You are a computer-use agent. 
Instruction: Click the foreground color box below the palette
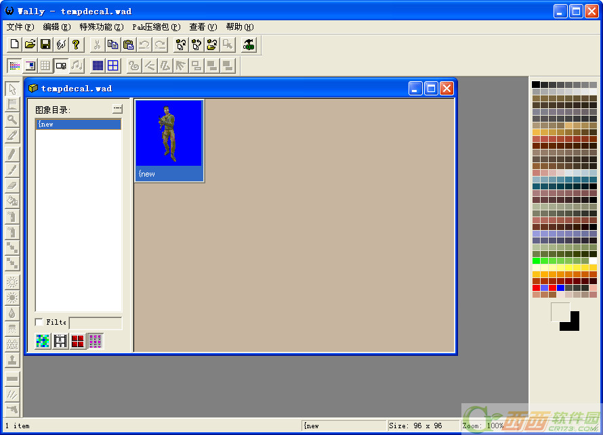click(560, 312)
